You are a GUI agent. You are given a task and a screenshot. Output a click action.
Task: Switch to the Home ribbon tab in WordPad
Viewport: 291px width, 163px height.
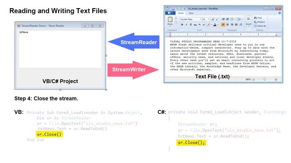point(181,13)
